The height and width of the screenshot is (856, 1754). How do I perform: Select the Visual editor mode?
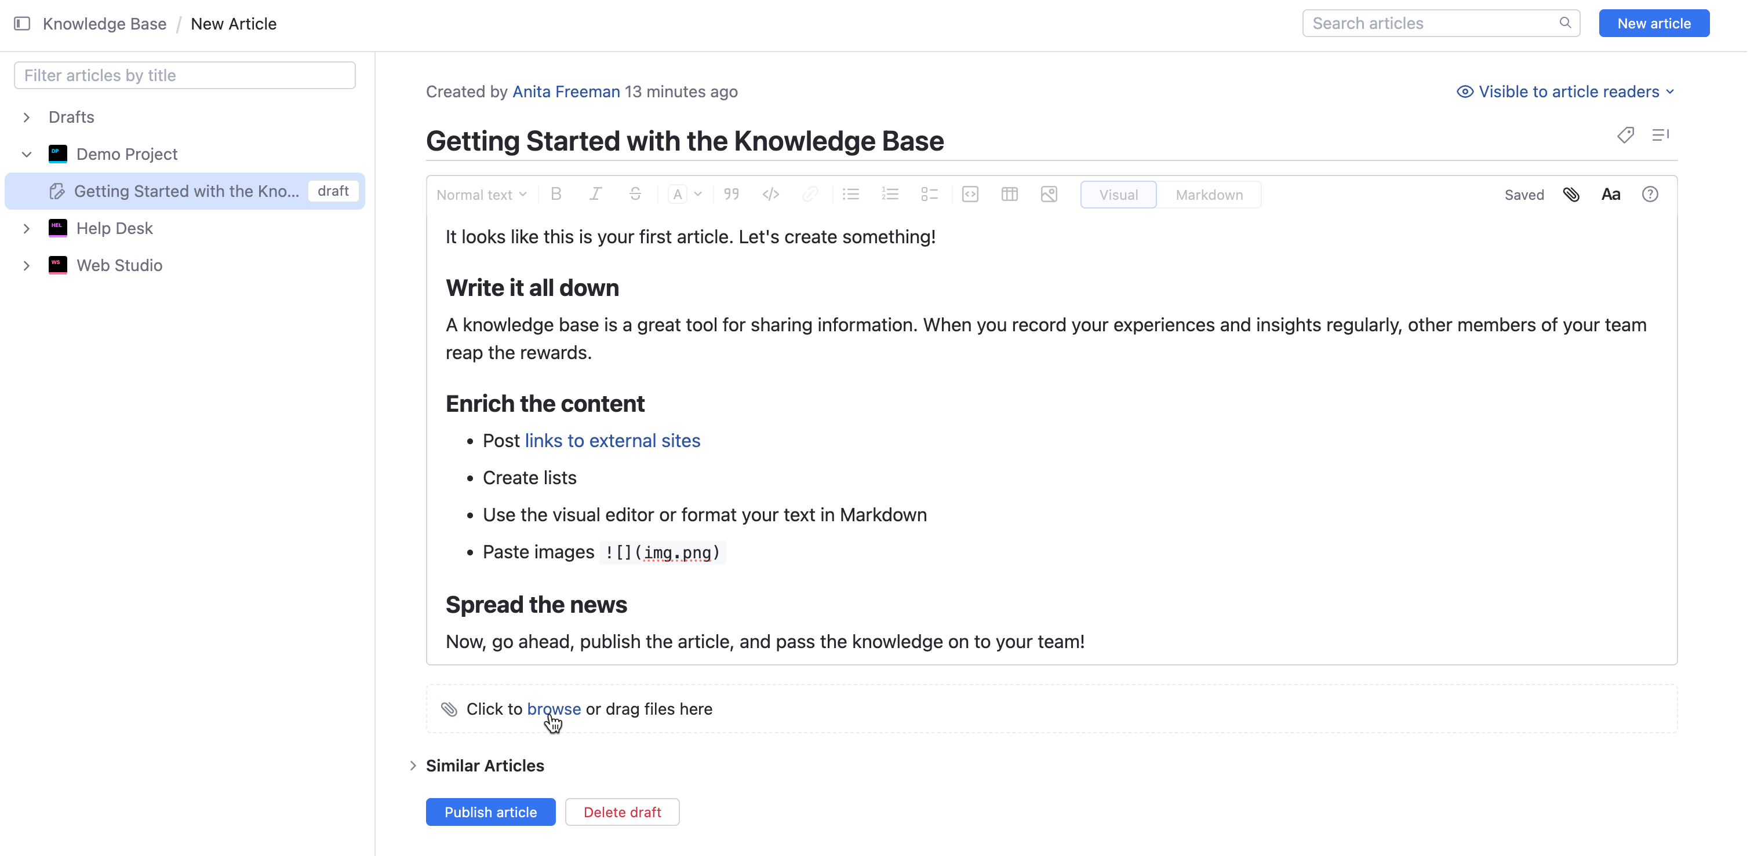(1118, 195)
